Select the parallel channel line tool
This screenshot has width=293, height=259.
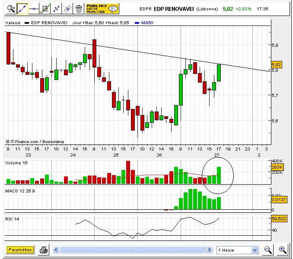[x=67, y=9]
